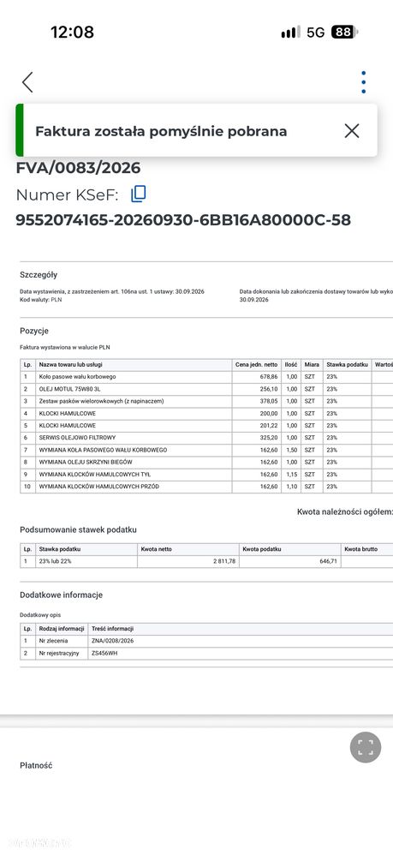Tap row 'SERWIS OLEJOWO FILTROWY'
The width and height of the screenshot is (393, 855).
(x=206, y=438)
